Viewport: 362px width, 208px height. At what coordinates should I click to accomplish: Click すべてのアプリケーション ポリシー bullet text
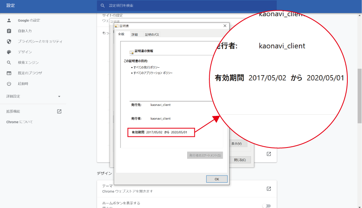[x=153, y=73]
